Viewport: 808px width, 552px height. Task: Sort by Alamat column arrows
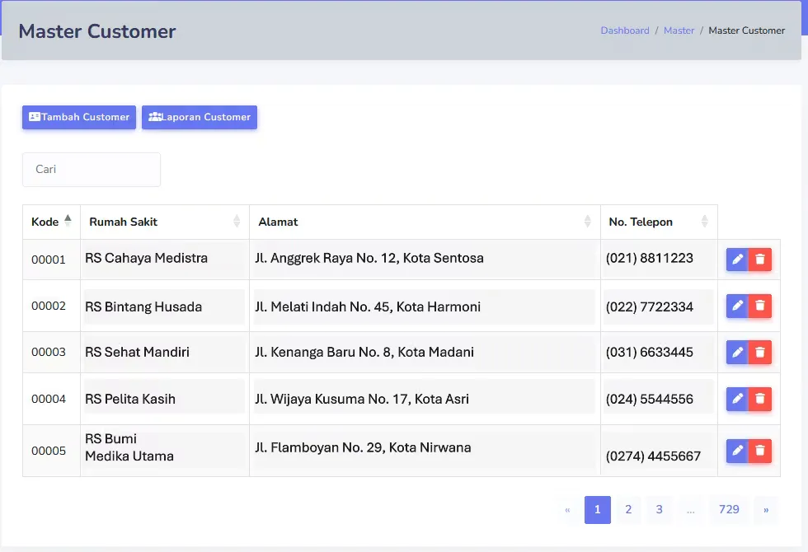[587, 222]
